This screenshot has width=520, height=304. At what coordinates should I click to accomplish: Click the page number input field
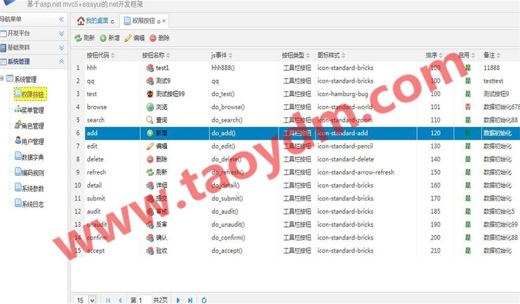pos(144,300)
